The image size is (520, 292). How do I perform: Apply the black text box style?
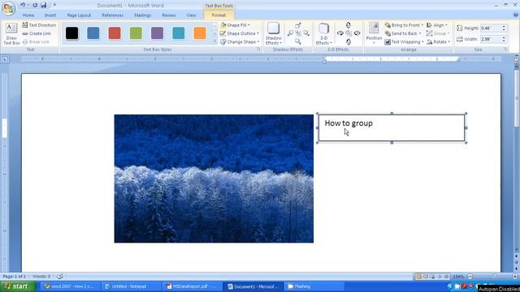(x=72, y=33)
